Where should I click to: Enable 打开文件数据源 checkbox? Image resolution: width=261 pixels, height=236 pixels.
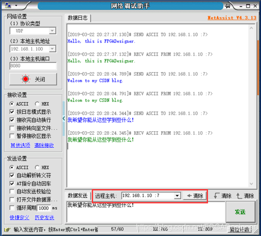pyautogui.click(x=12, y=199)
